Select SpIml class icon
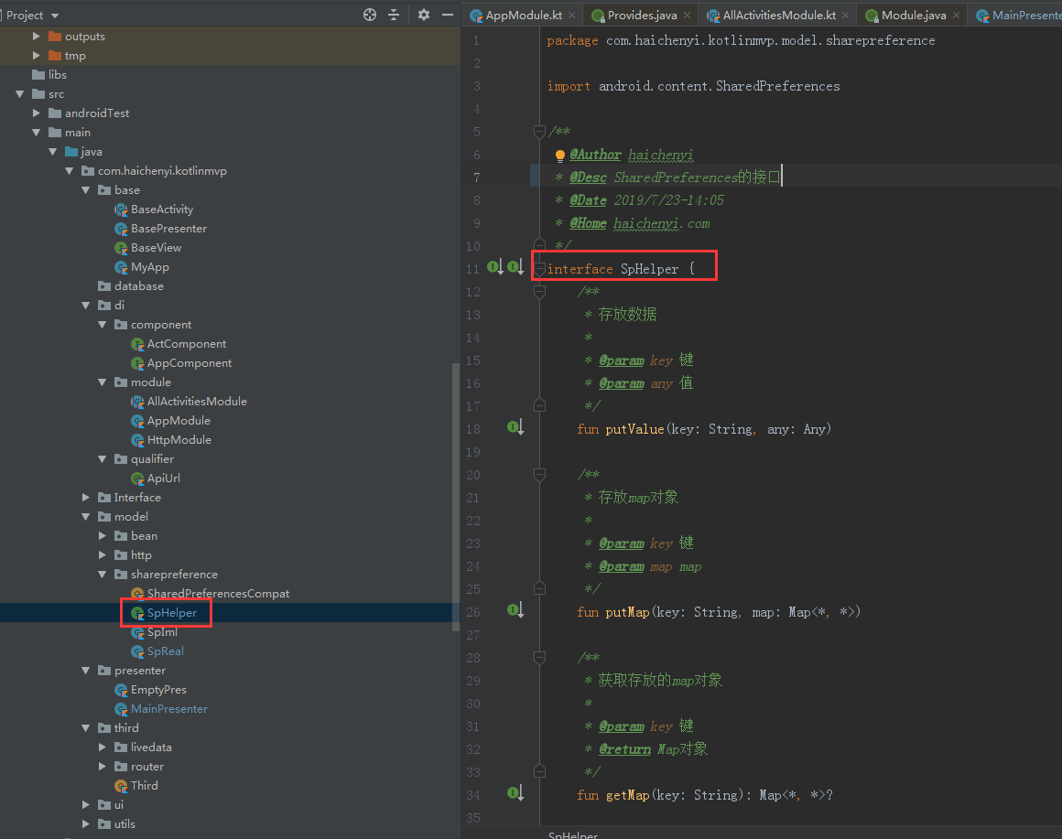Screen dimensions: 1062x839 coord(137,632)
